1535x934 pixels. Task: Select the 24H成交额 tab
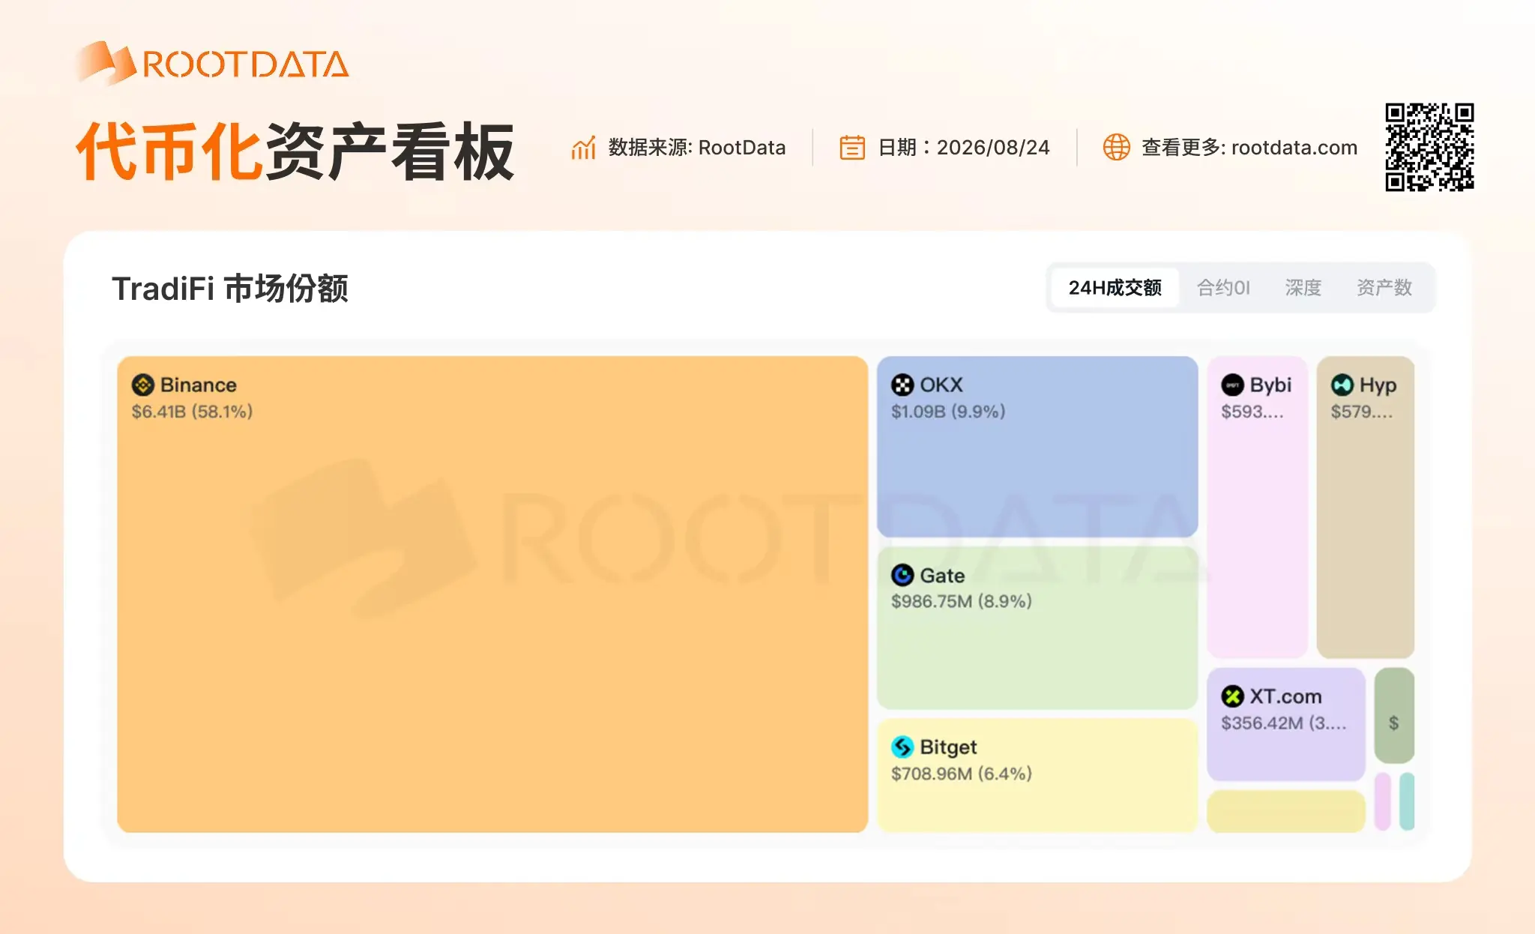point(1115,288)
